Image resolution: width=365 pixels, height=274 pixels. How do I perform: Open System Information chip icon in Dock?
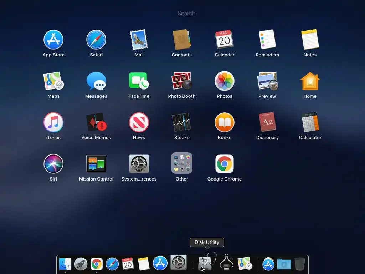coord(226,263)
